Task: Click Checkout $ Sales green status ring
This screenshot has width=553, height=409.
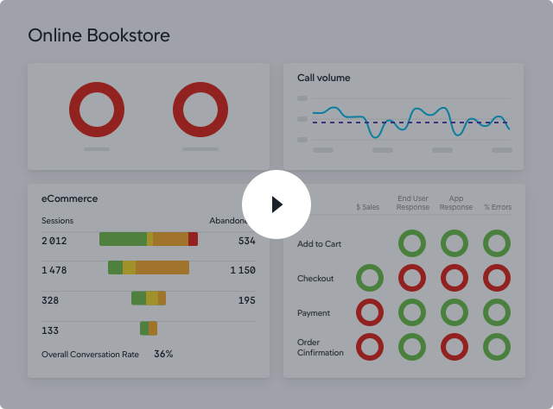Action: click(x=370, y=278)
